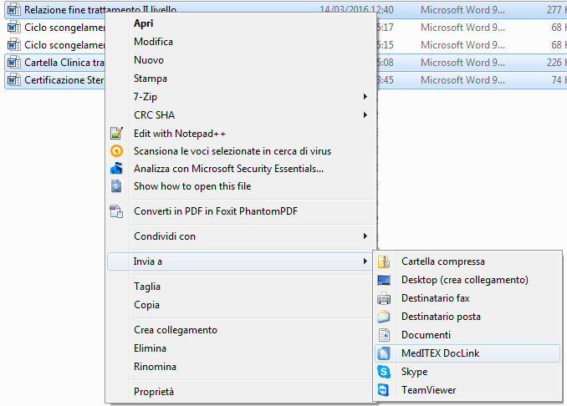Click Microsoft Word type cell of the 226 KB file

coord(462,63)
